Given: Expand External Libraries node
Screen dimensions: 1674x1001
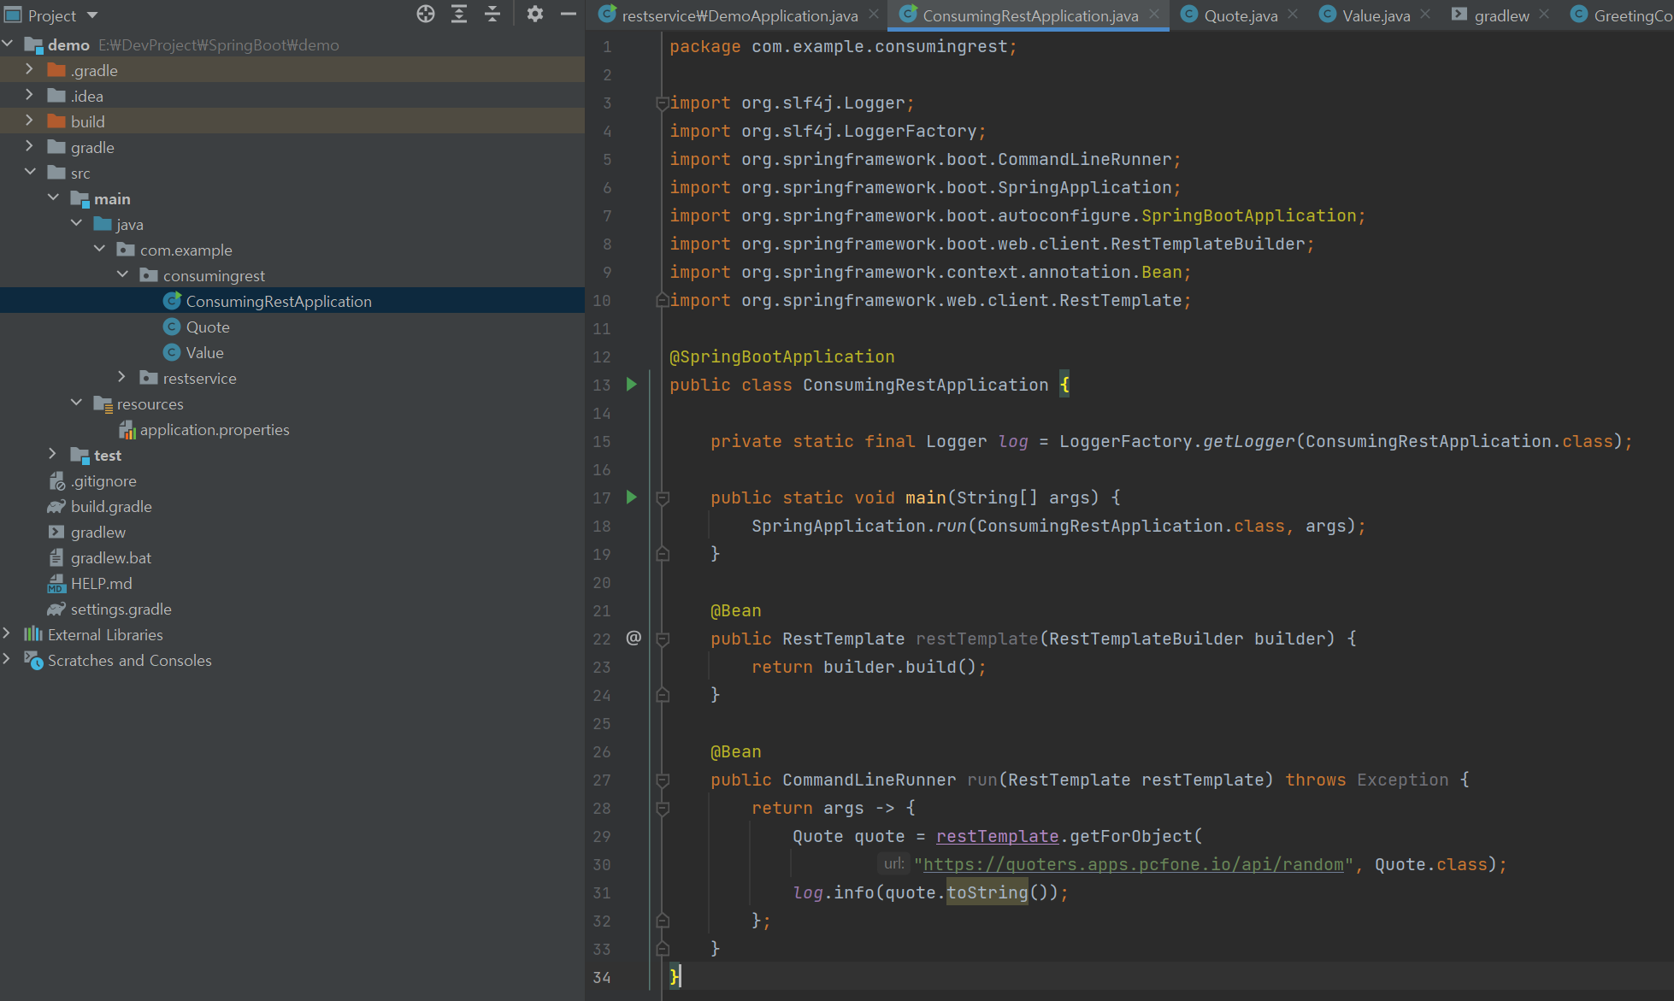Looking at the screenshot, I should point(7,633).
